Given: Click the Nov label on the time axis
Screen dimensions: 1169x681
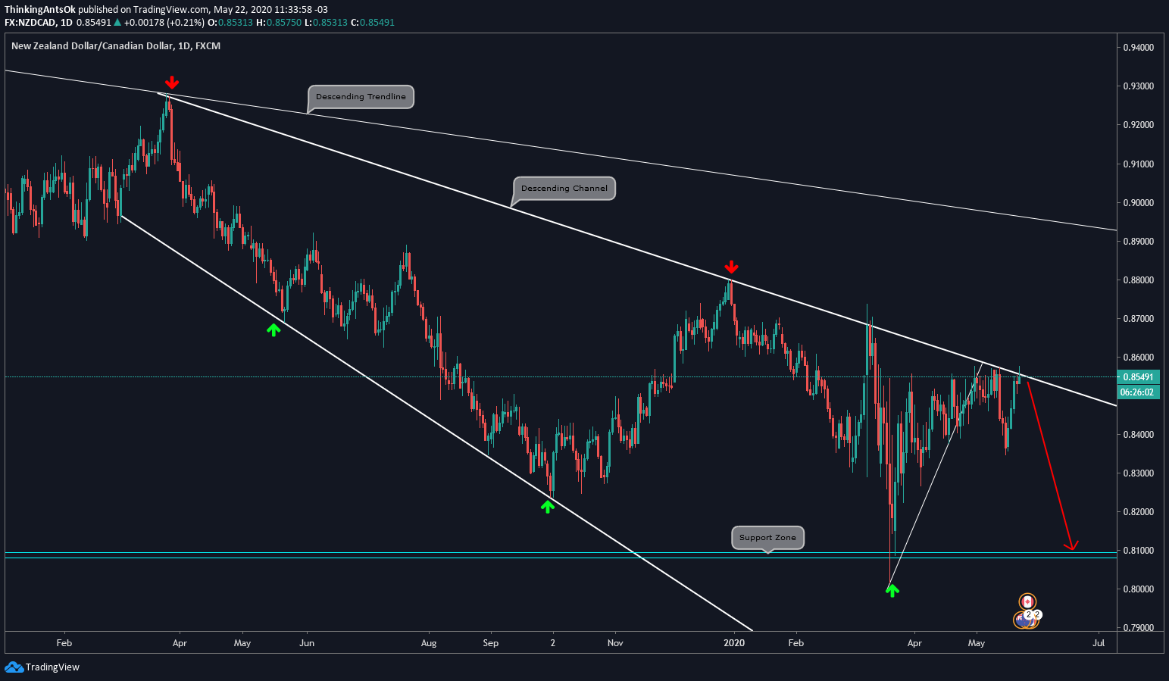Looking at the screenshot, I should [x=615, y=643].
